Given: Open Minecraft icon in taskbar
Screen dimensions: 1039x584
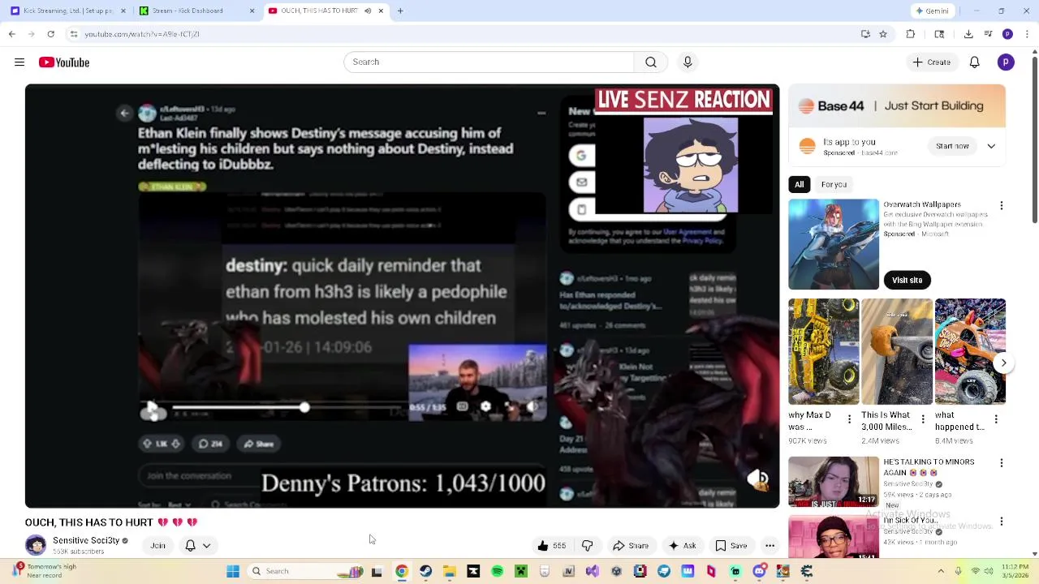Looking at the screenshot, I should click(521, 571).
